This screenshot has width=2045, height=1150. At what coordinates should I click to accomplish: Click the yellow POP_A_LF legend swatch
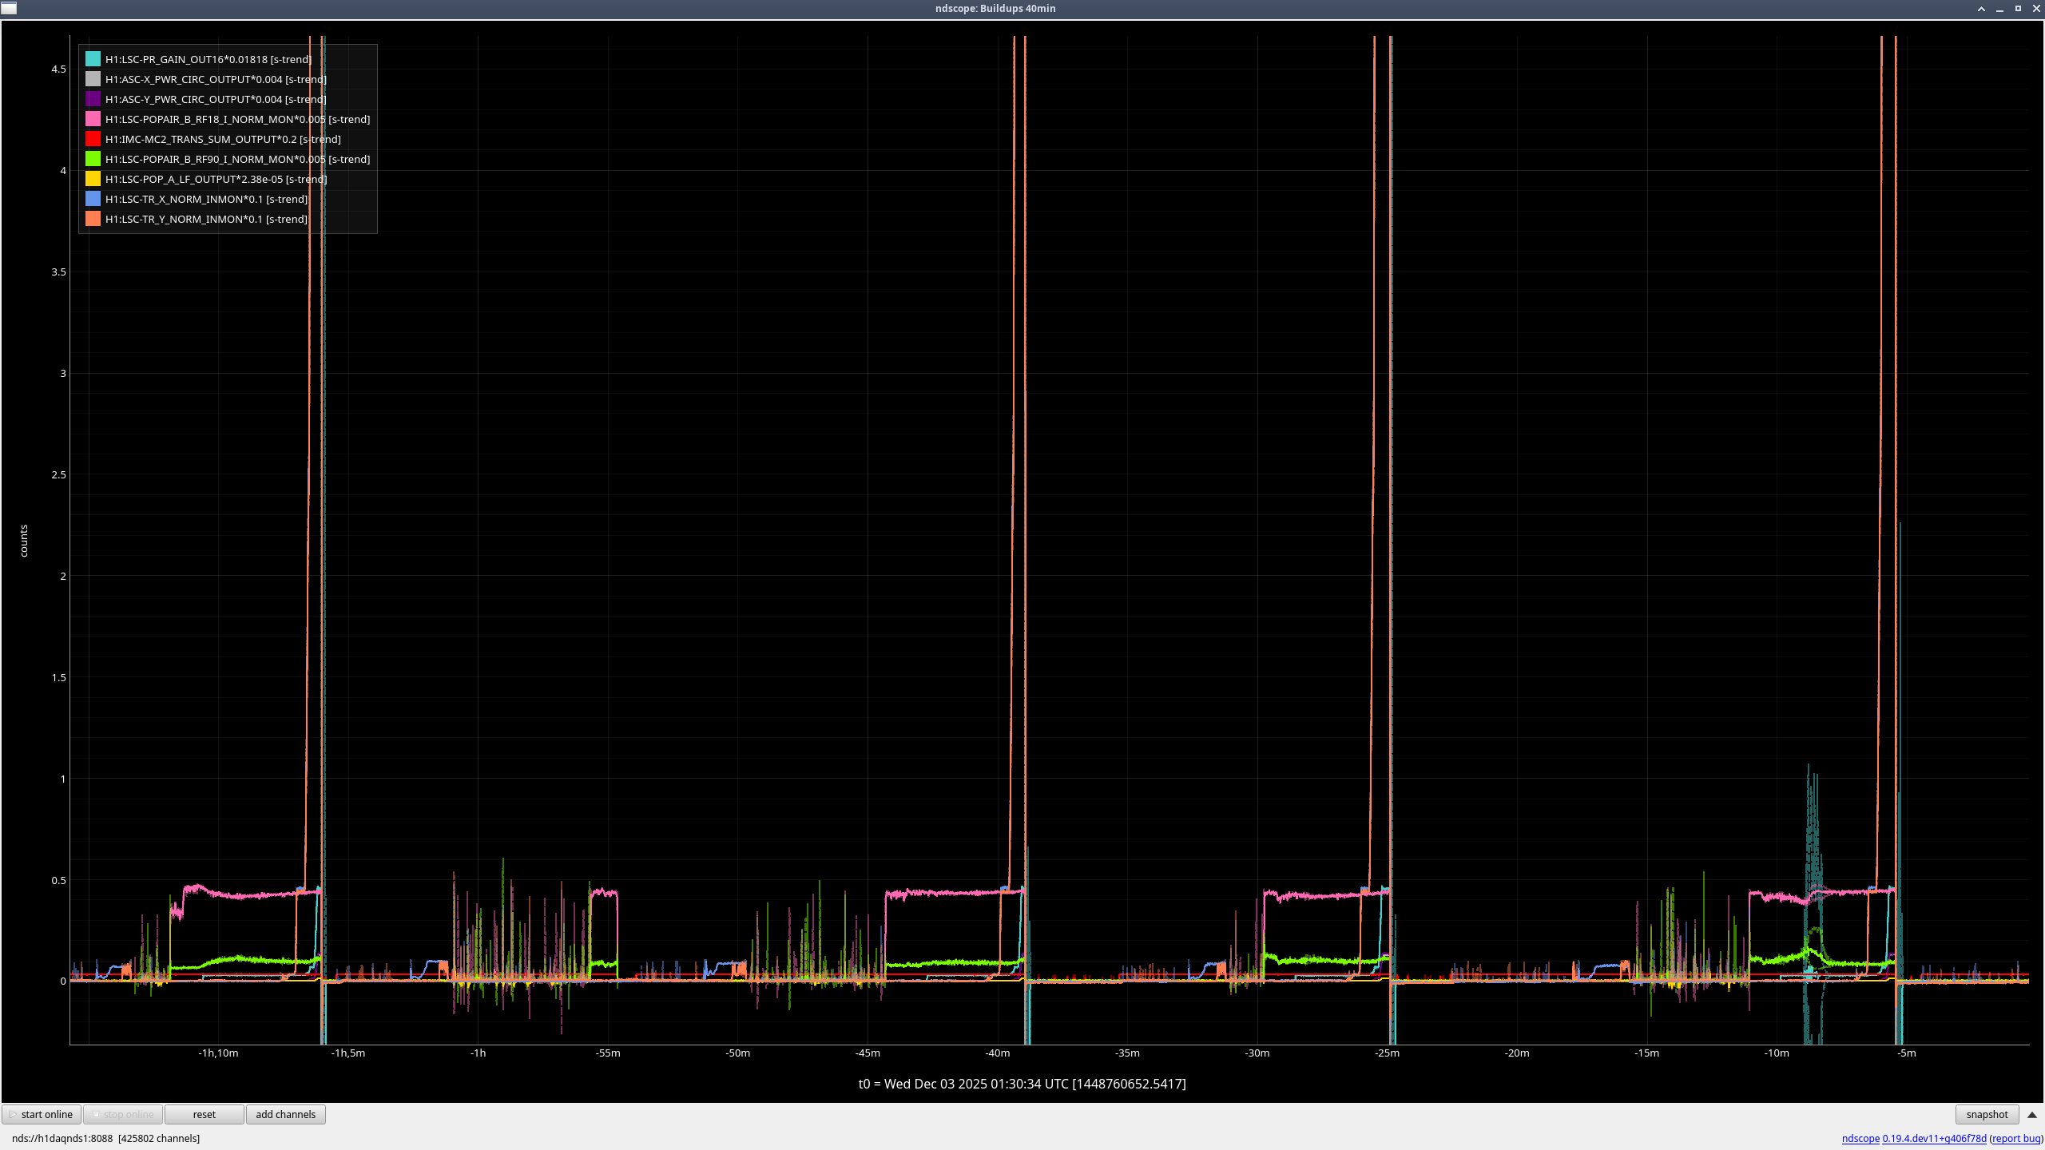coord(93,179)
